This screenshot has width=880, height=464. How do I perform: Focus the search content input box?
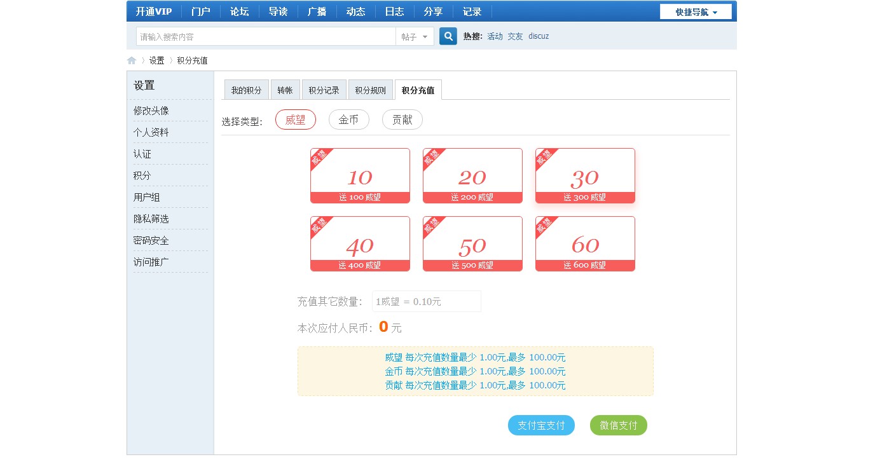click(x=266, y=37)
